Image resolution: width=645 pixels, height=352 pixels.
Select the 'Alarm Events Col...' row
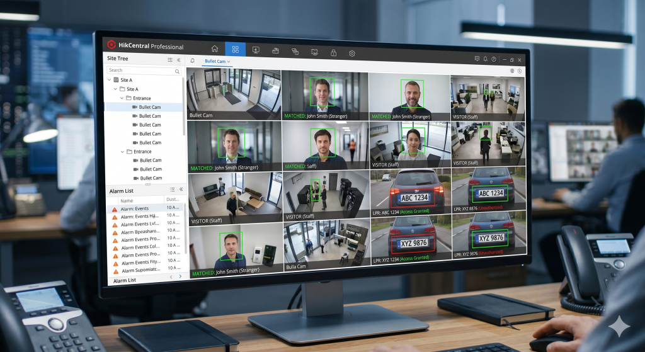click(147, 247)
